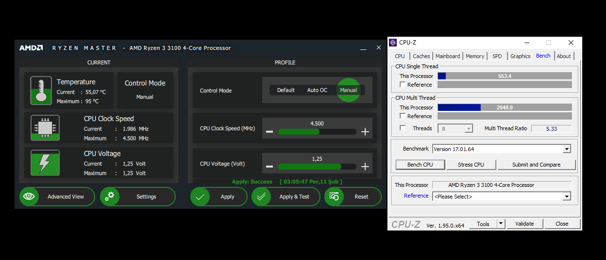Switch to the Memory tab
Screen dimensions: 606x260
pyautogui.click(x=475, y=56)
